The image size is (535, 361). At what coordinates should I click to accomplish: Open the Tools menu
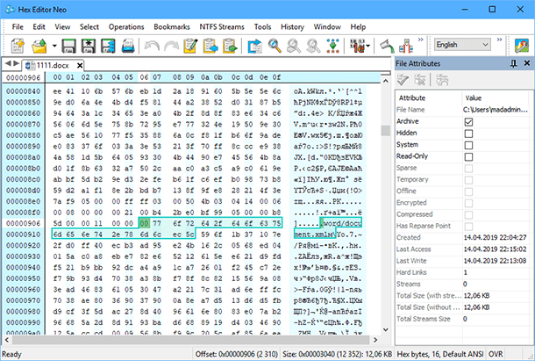[x=262, y=26]
